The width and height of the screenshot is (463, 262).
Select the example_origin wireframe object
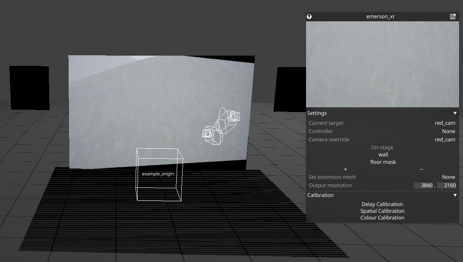pyautogui.click(x=159, y=174)
